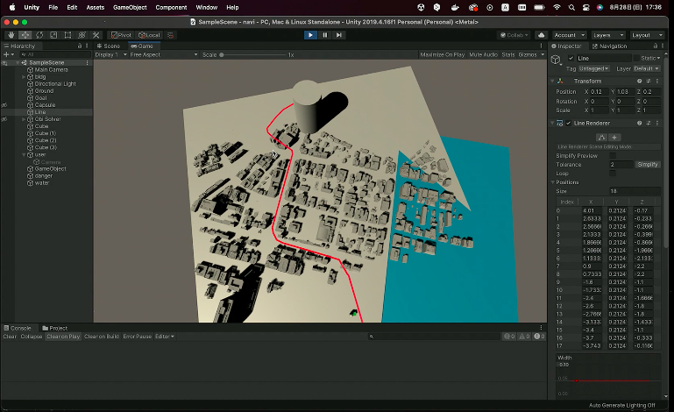
Task: Select the Rect transform tool
Action: tap(69, 35)
